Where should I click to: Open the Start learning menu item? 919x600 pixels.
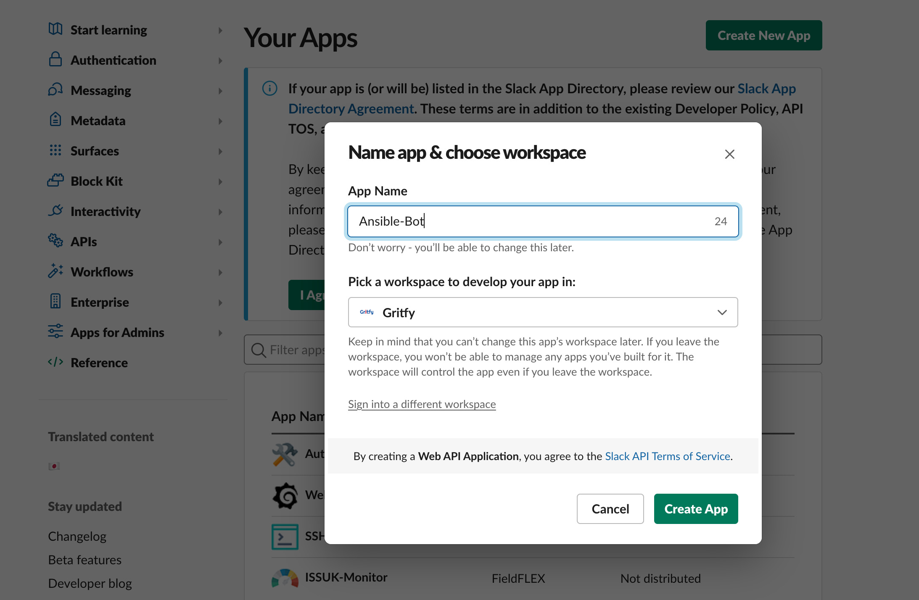(x=109, y=30)
